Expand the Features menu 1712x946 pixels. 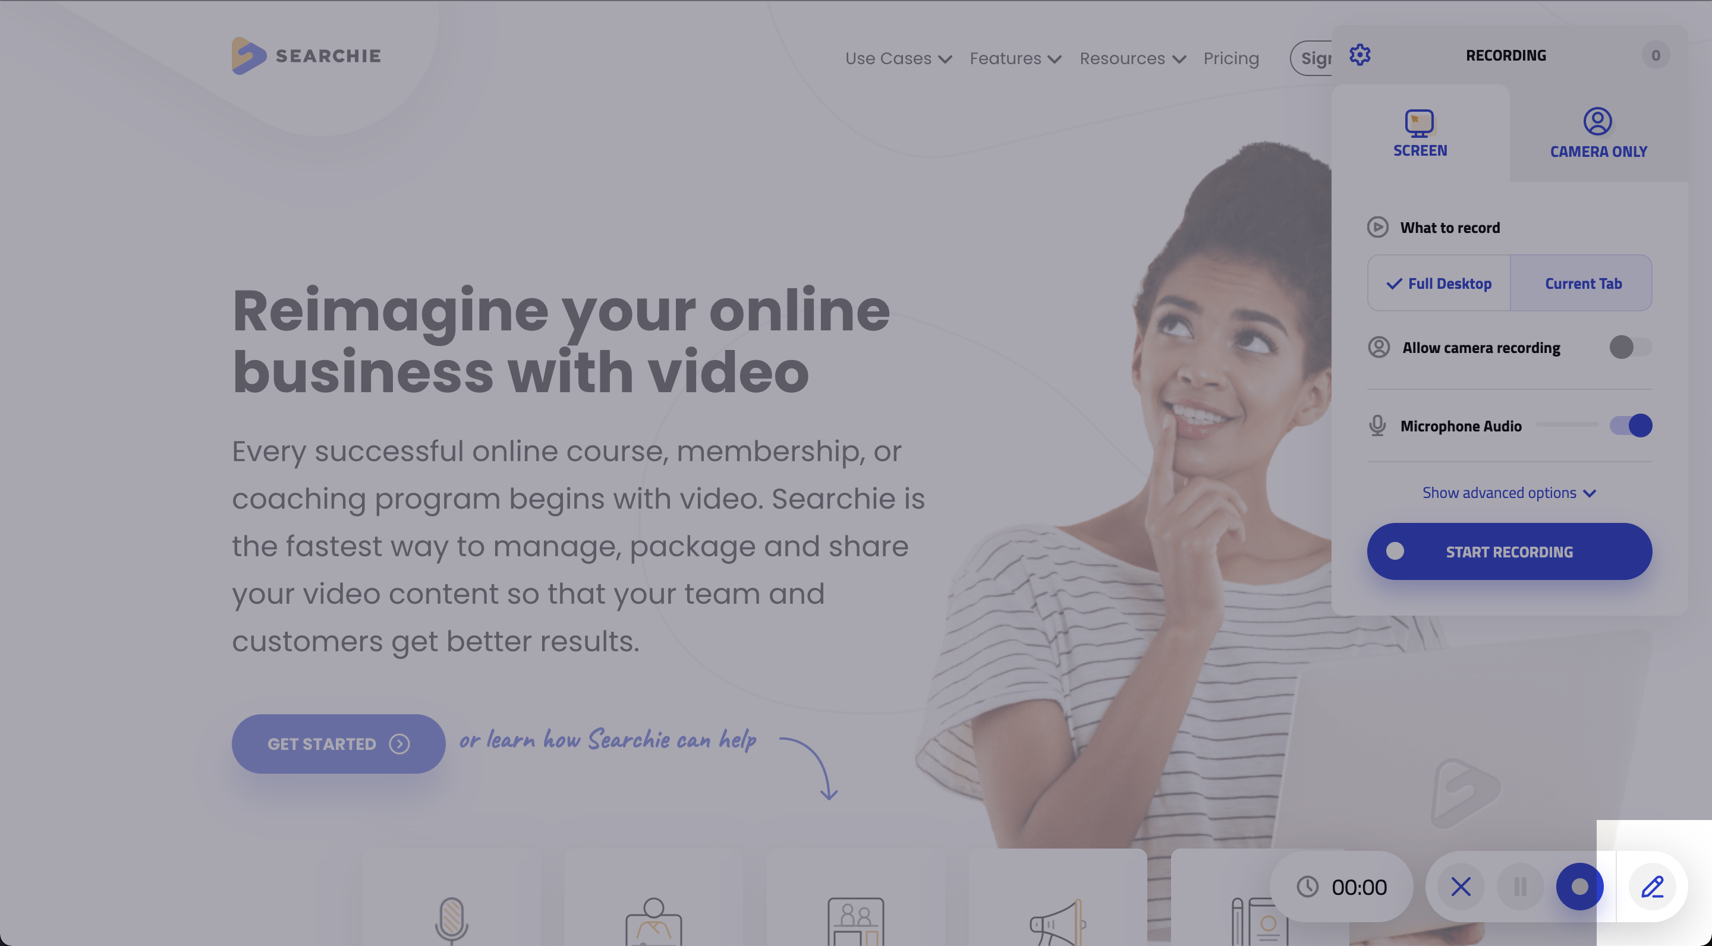[x=1015, y=58]
